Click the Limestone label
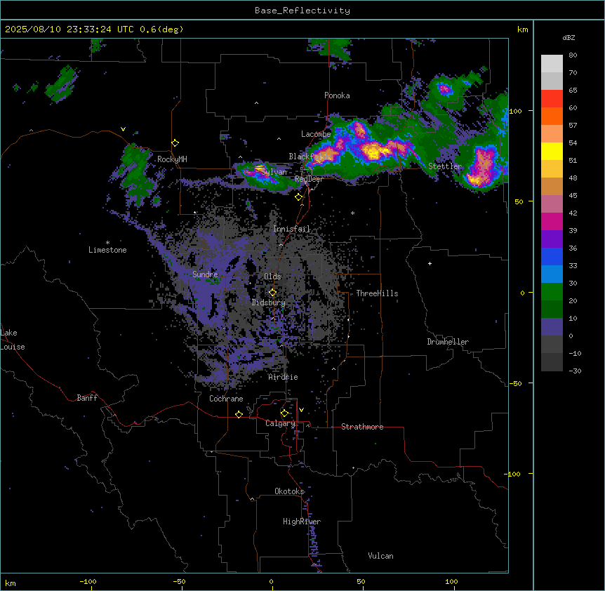This screenshot has width=605, height=591. [x=107, y=250]
